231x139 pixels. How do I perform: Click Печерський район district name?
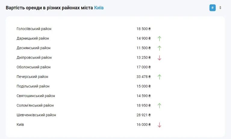pos(32,77)
